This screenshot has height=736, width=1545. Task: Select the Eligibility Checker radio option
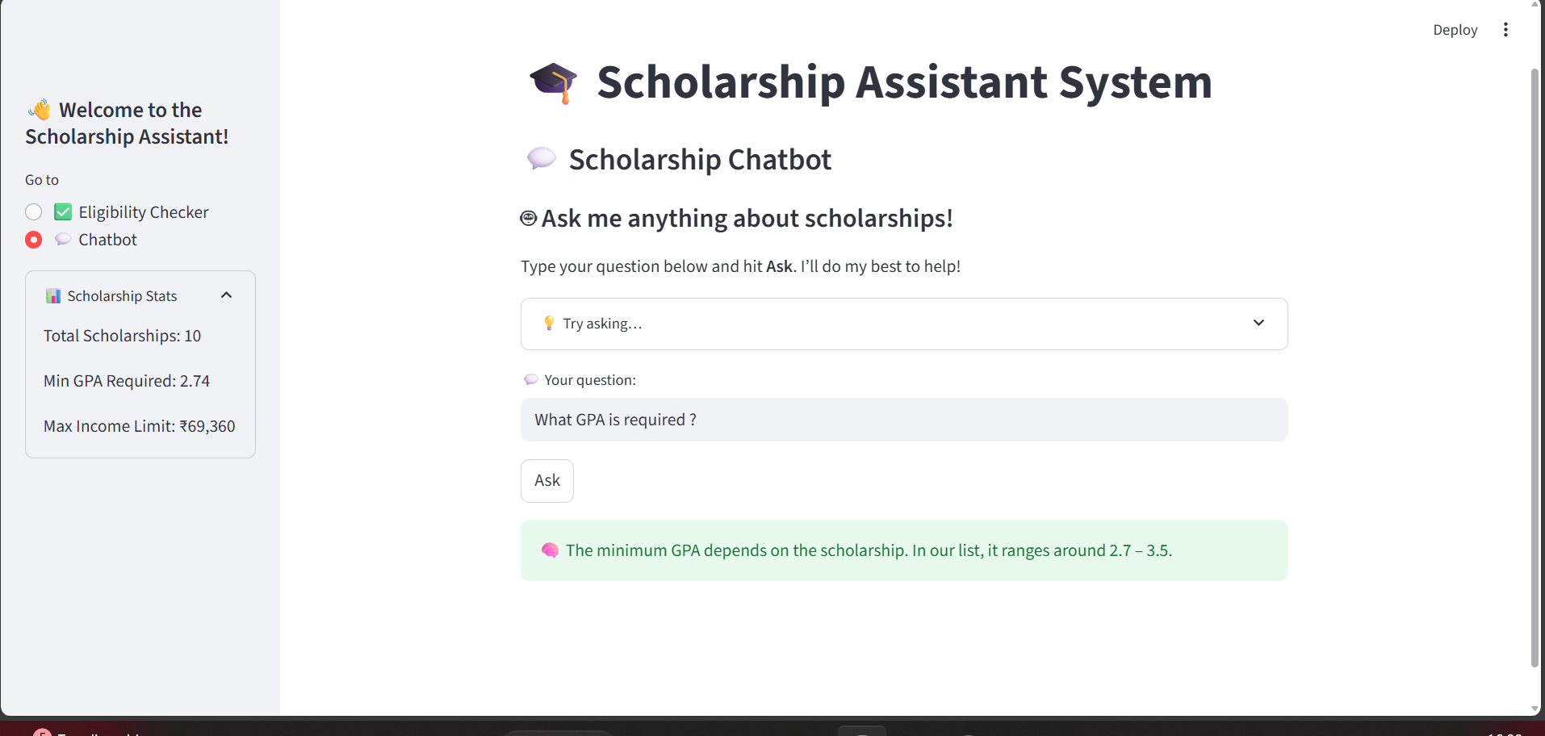33,211
